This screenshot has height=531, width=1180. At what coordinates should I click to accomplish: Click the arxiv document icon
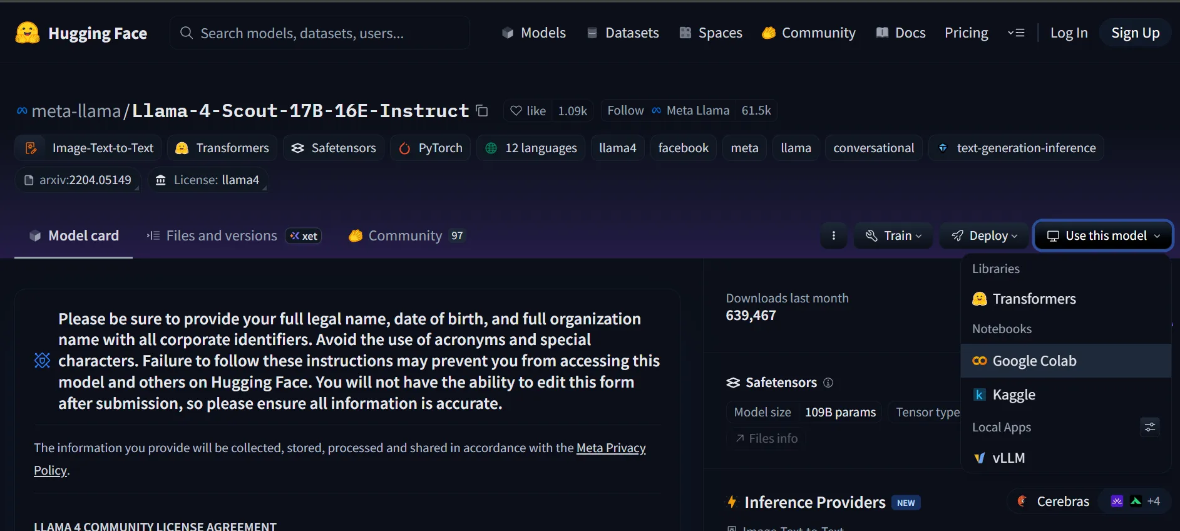pos(29,180)
